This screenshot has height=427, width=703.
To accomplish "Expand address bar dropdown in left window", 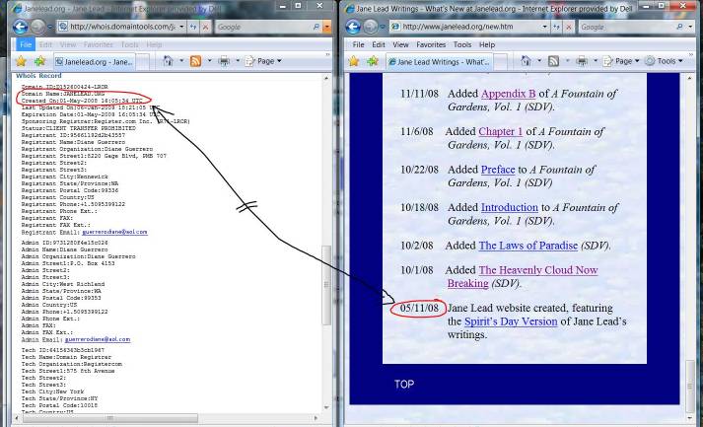I will (181, 27).
